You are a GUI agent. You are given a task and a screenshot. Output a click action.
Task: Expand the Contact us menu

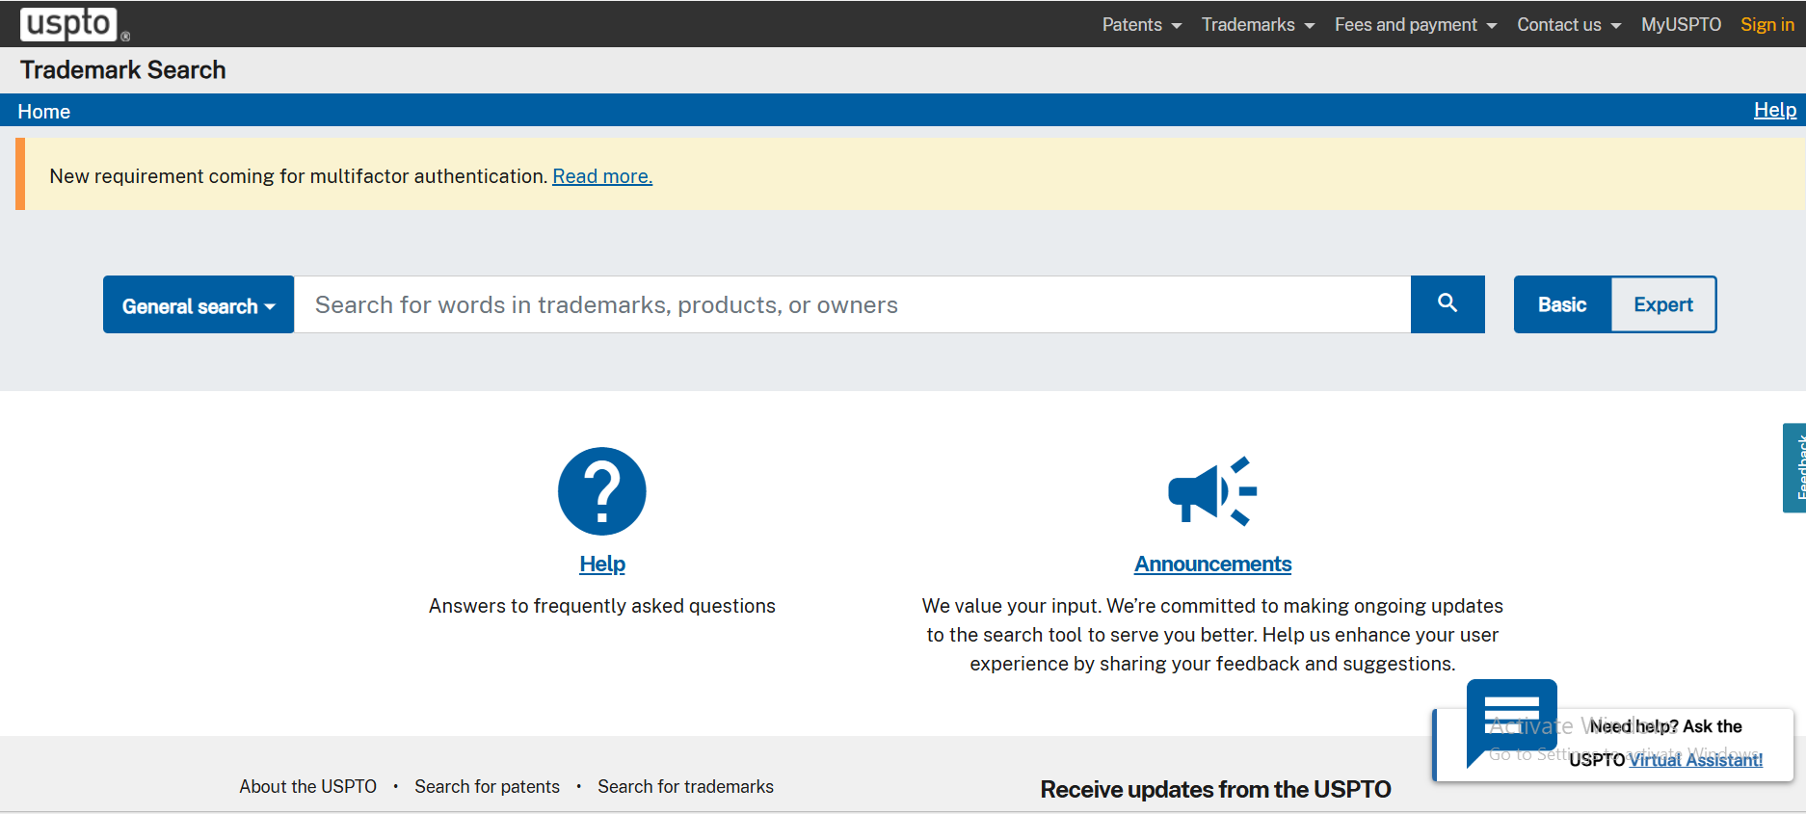click(1569, 25)
